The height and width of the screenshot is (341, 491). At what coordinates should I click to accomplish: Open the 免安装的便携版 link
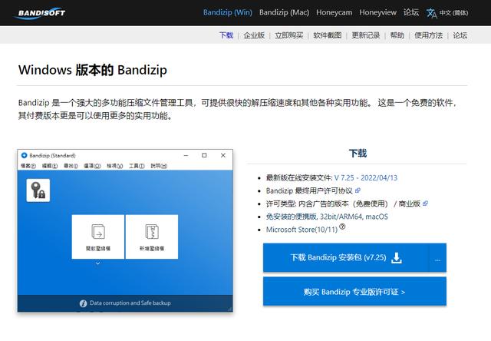tap(292, 217)
